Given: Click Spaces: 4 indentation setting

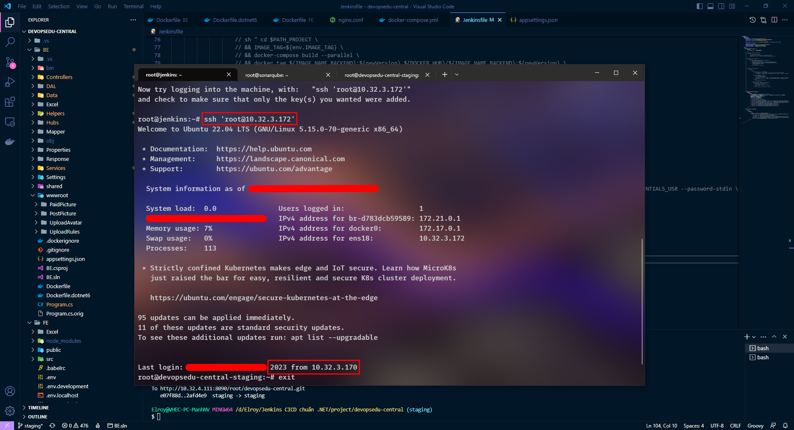Looking at the screenshot, I should (x=693, y=425).
